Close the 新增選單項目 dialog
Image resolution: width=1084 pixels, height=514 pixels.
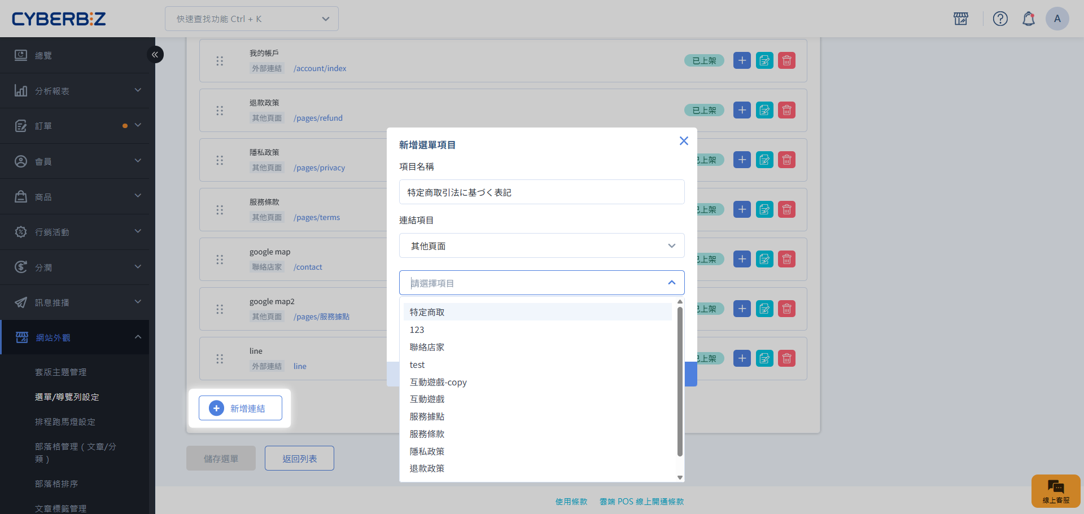684,141
